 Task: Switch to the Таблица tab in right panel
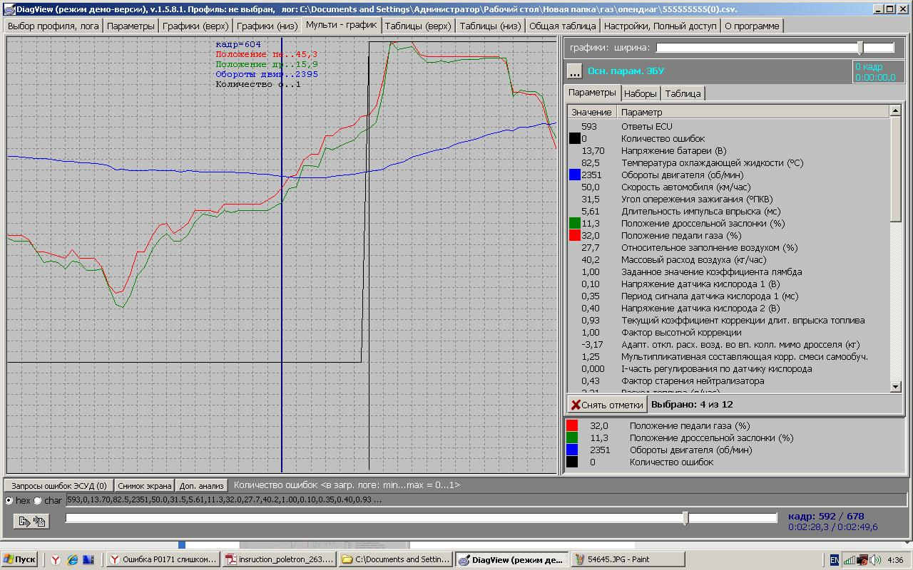pos(683,93)
